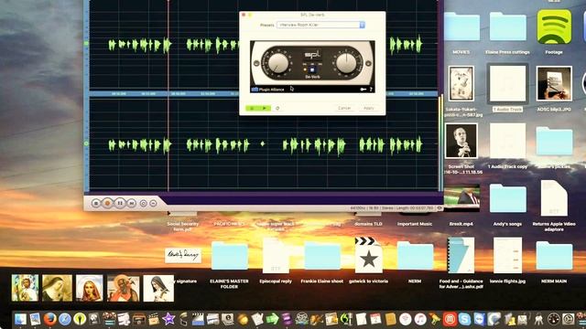This screenshot has height=329, width=586.
Task: Toggle the loop transport button
Action: click(x=143, y=203)
